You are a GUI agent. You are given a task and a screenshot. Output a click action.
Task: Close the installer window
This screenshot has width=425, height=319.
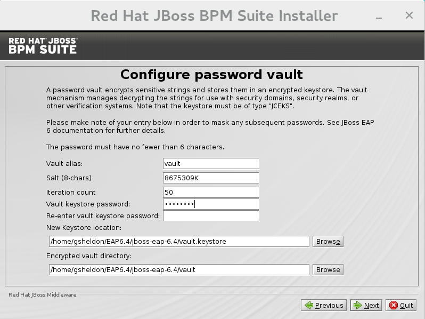tap(409, 15)
